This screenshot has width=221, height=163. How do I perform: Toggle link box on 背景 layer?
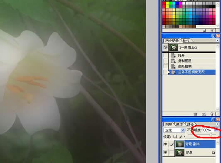tap(172, 153)
